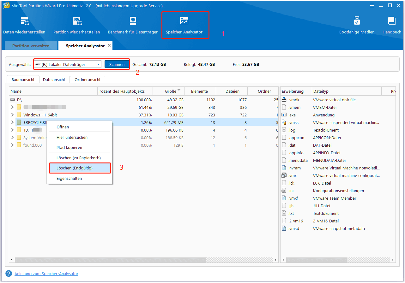405x283 pixels.
Task: Open the drive selection dropdown
Action: point(99,64)
